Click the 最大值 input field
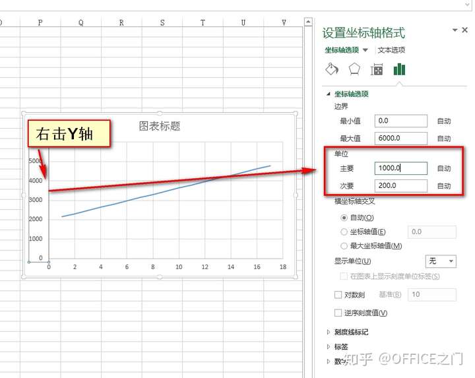 click(401, 138)
